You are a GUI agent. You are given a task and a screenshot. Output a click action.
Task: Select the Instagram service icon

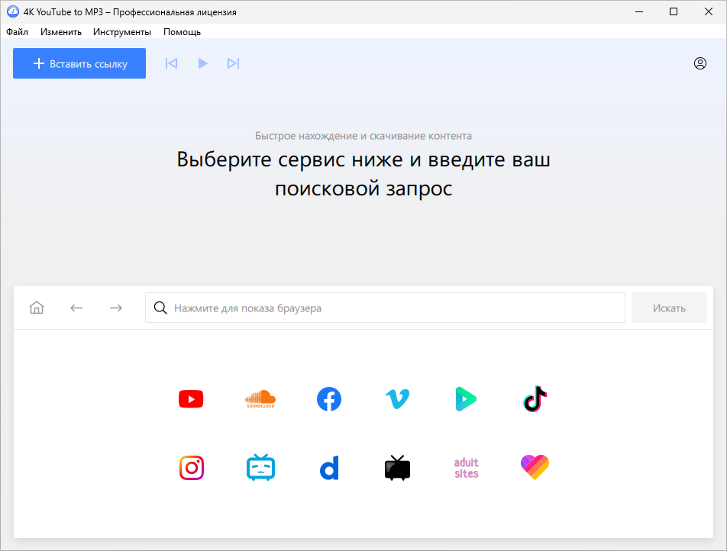click(x=191, y=467)
